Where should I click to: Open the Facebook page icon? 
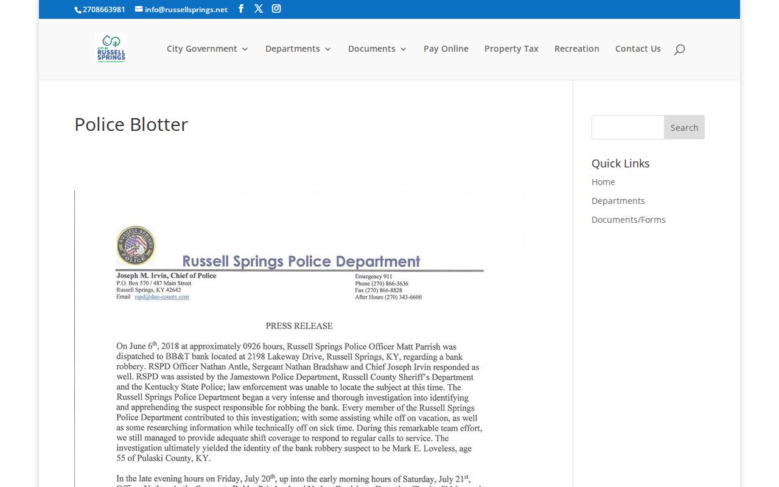pos(241,9)
